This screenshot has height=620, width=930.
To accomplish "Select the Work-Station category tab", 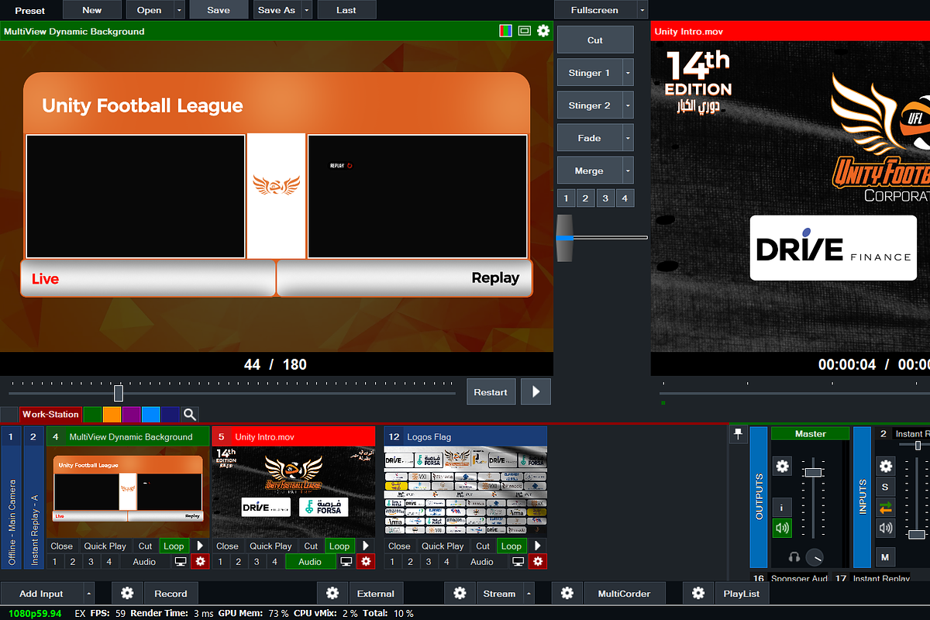I will pos(50,415).
